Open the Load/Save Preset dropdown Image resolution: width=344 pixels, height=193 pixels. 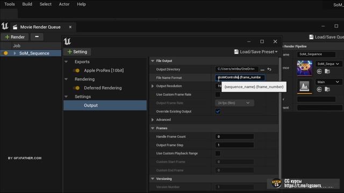click(256, 52)
